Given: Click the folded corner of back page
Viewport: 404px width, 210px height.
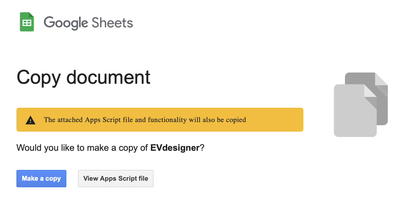Looking at the screenshot, I should click(x=381, y=79).
